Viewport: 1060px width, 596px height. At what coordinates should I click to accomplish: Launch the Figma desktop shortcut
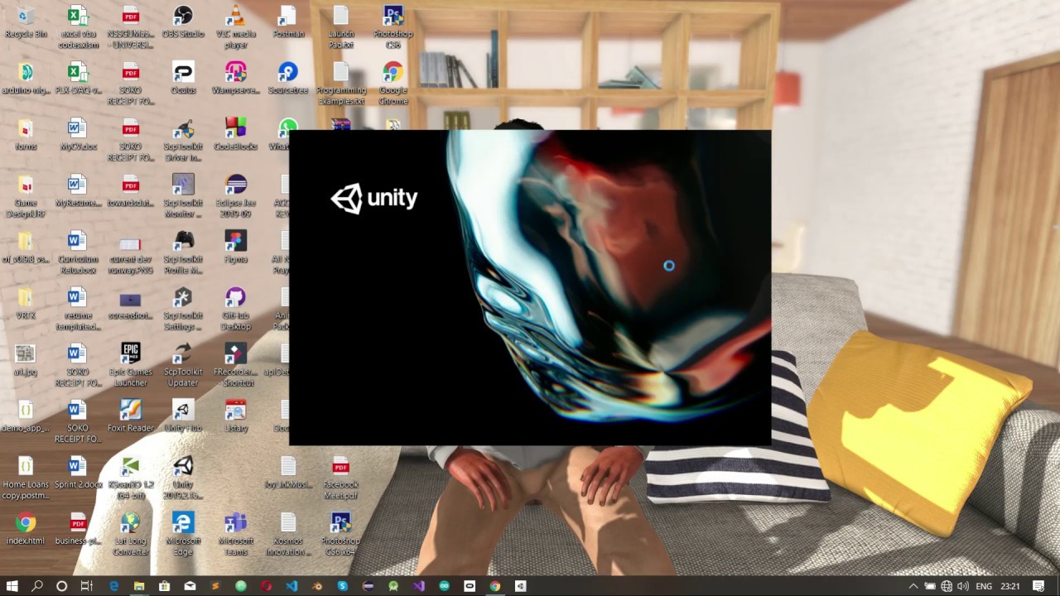(x=235, y=247)
